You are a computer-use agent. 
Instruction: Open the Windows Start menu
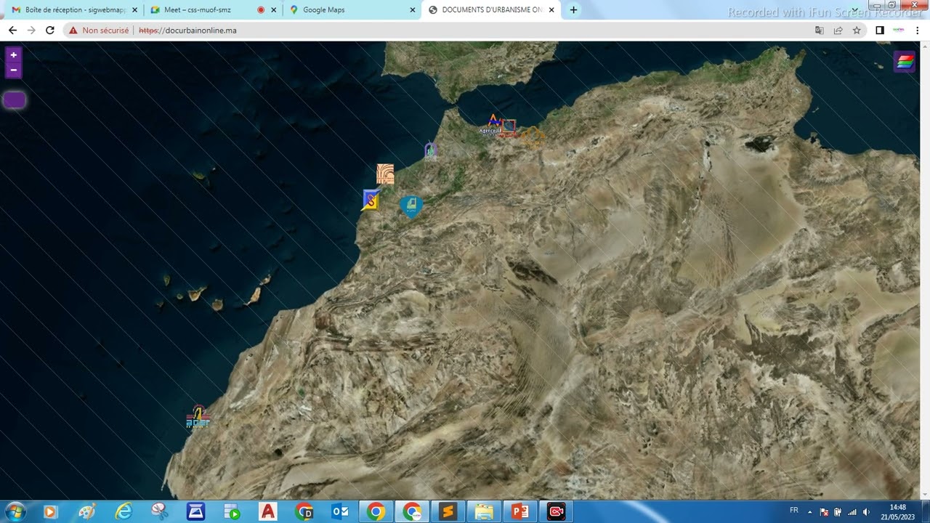click(15, 511)
